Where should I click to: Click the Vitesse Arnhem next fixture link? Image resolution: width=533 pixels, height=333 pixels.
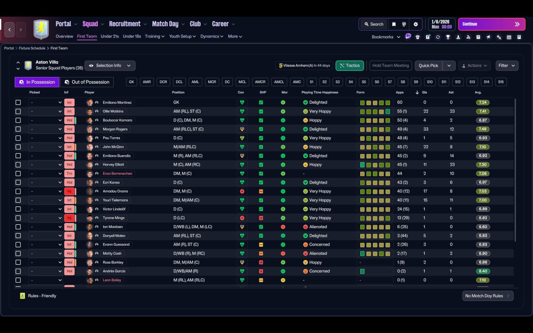tap(304, 65)
